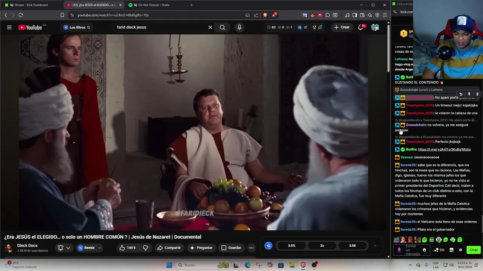Viewport: 483px width, 271px height.
Task: Open Dieck Docs channel name
Action: (28, 245)
